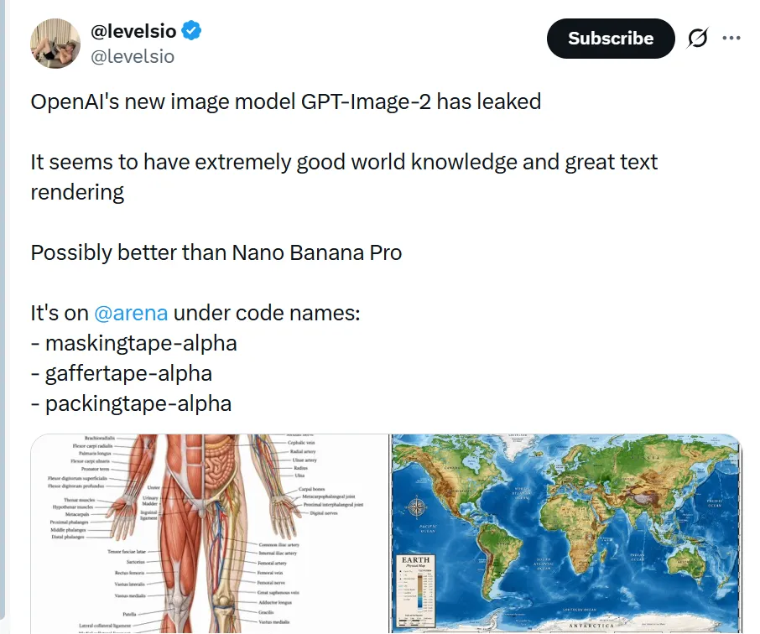Open the levelsio profile avatar

click(56, 43)
